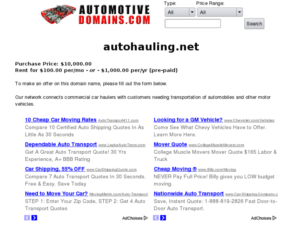The image size is (303, 227).
Task: Click the Automotive Domains car logo
Action: (x=58, y=15)
